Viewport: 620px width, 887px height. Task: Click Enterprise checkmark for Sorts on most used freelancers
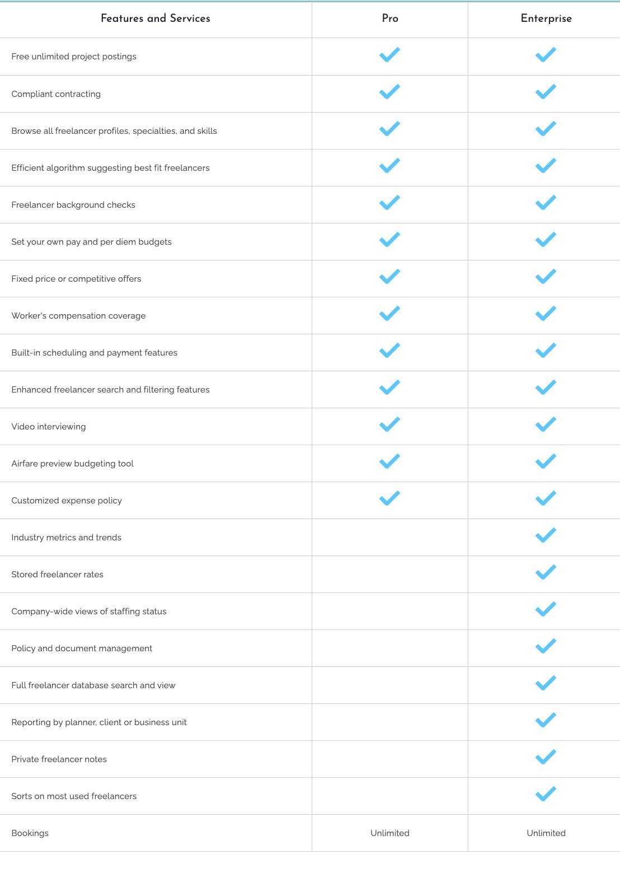coord(546,795)
